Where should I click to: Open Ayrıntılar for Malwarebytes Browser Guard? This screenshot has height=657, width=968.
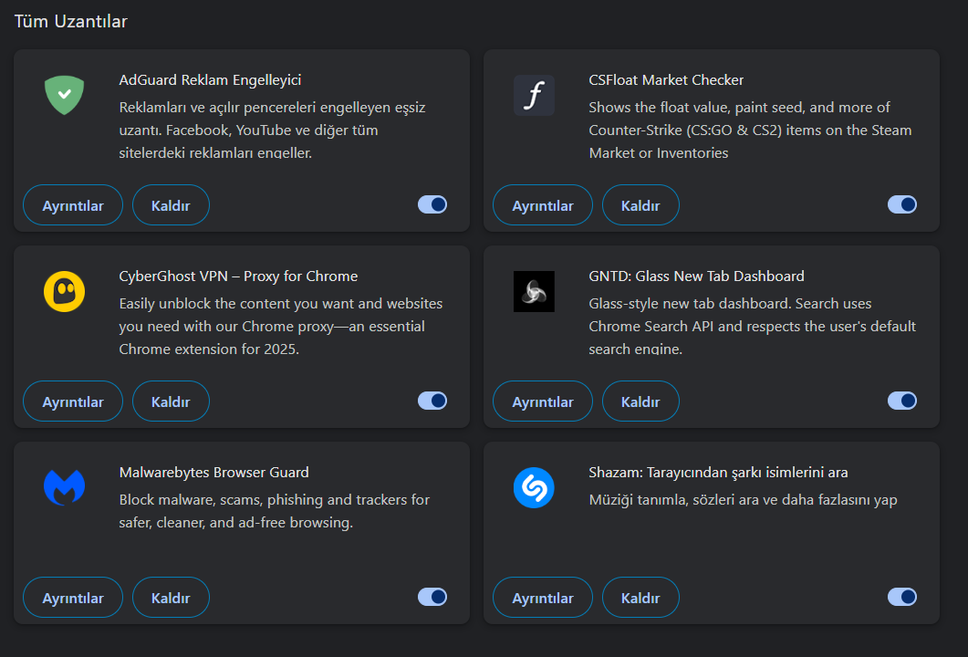pyautogui.click(x=73, y=598)
